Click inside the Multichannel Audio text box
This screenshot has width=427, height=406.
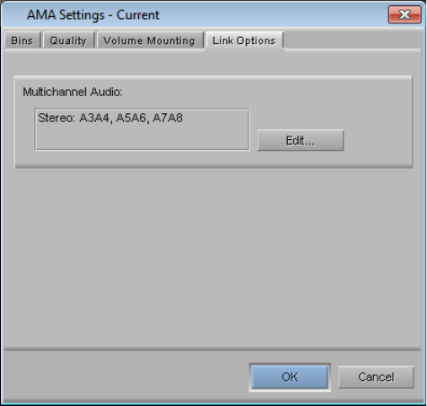pyautogui.click(x=142, y=129)
